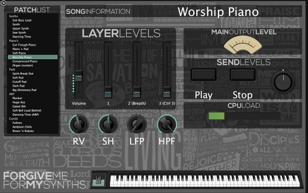
Task: Click the Stop send button
Action: (243, 75)
